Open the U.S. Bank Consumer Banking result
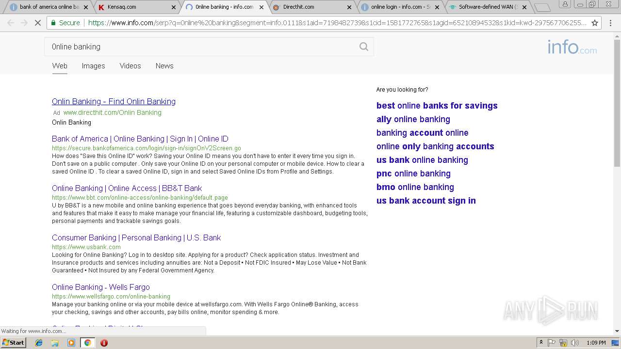Image resolution: width=621 pixels, height=349 pixels. tap(136, 238)
